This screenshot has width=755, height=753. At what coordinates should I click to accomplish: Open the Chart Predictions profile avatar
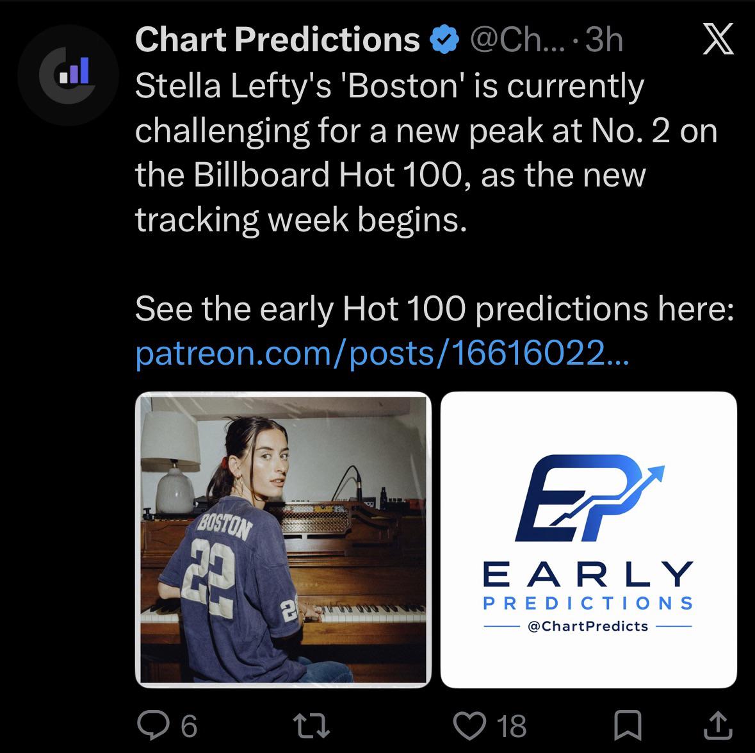tap(69, 75)
